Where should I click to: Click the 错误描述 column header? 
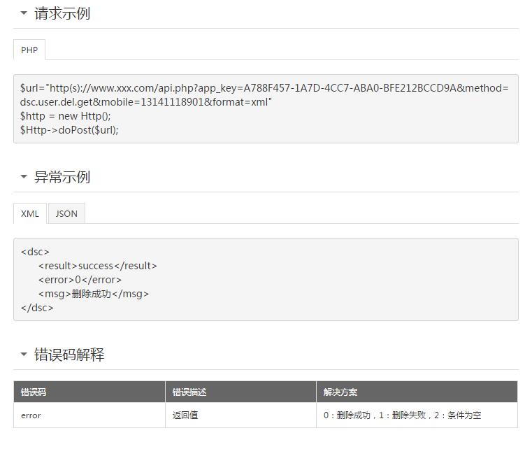(189, 392)
